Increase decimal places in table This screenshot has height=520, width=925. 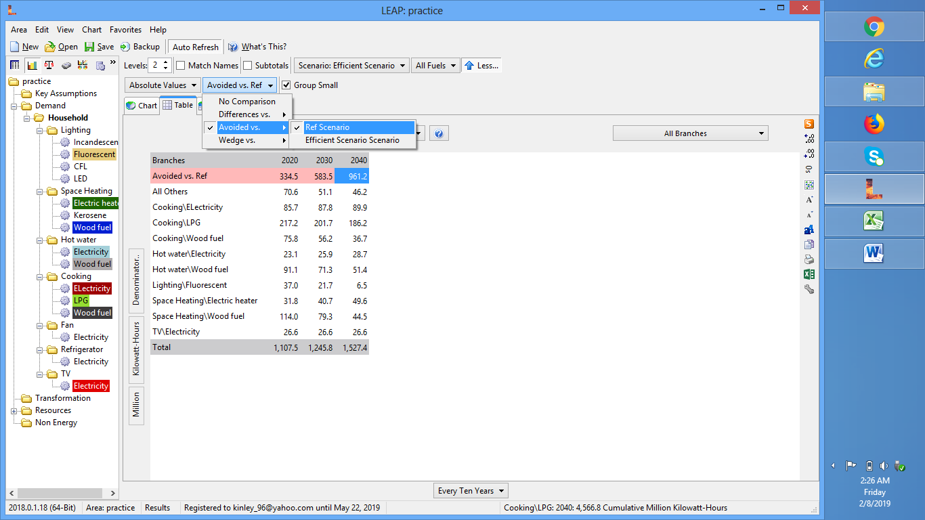(x=809, y=139)
